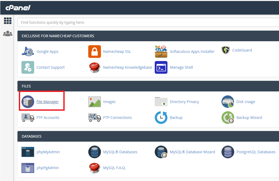
Task: Click the File Manager cabinet icon
Action: tap(28, 102)
